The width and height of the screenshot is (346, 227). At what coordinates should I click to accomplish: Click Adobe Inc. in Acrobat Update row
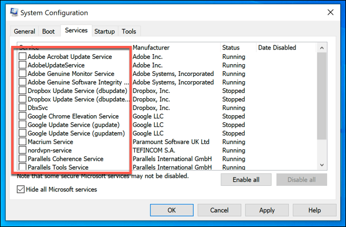click(148, 56)
